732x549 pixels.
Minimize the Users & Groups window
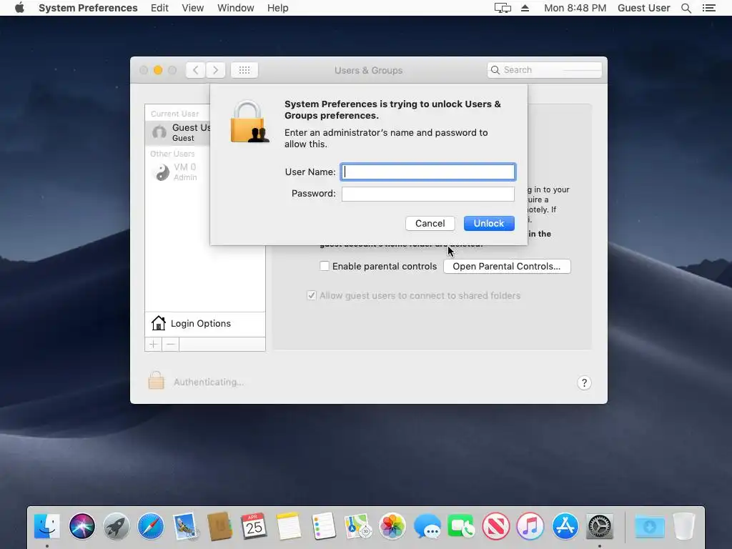[x=158, y=70]
